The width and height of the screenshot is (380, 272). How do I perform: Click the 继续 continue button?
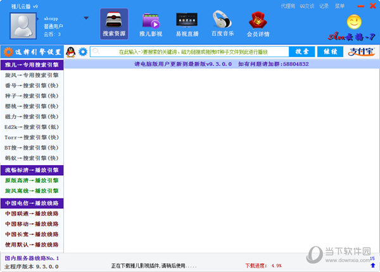[330, 51]
